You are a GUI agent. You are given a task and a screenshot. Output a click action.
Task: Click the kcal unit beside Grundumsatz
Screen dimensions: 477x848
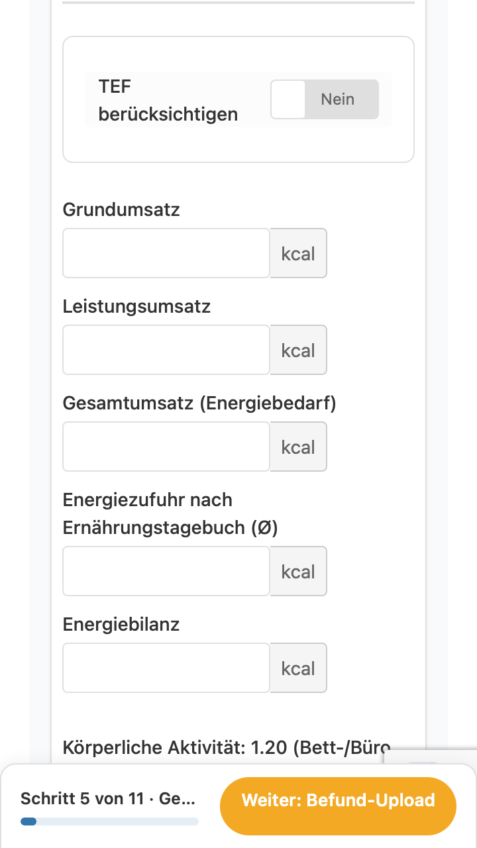pos(298,253)
